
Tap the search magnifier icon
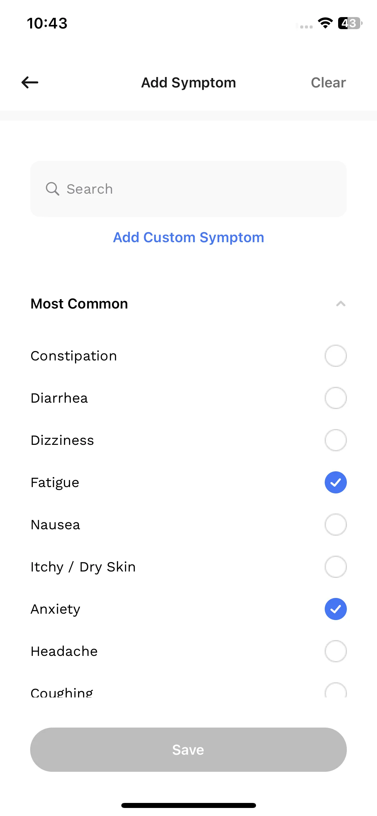pyautogui.click(x=52, y=189)
